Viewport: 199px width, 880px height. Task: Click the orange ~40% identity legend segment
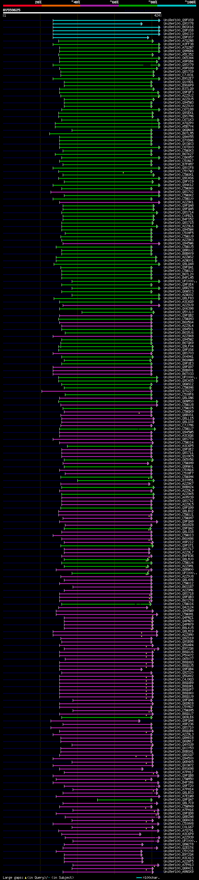pyautogui.click(x=61, y=6)
